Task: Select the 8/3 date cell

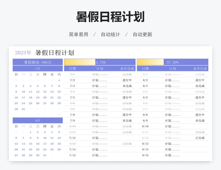Action: [x=145, y=86]
